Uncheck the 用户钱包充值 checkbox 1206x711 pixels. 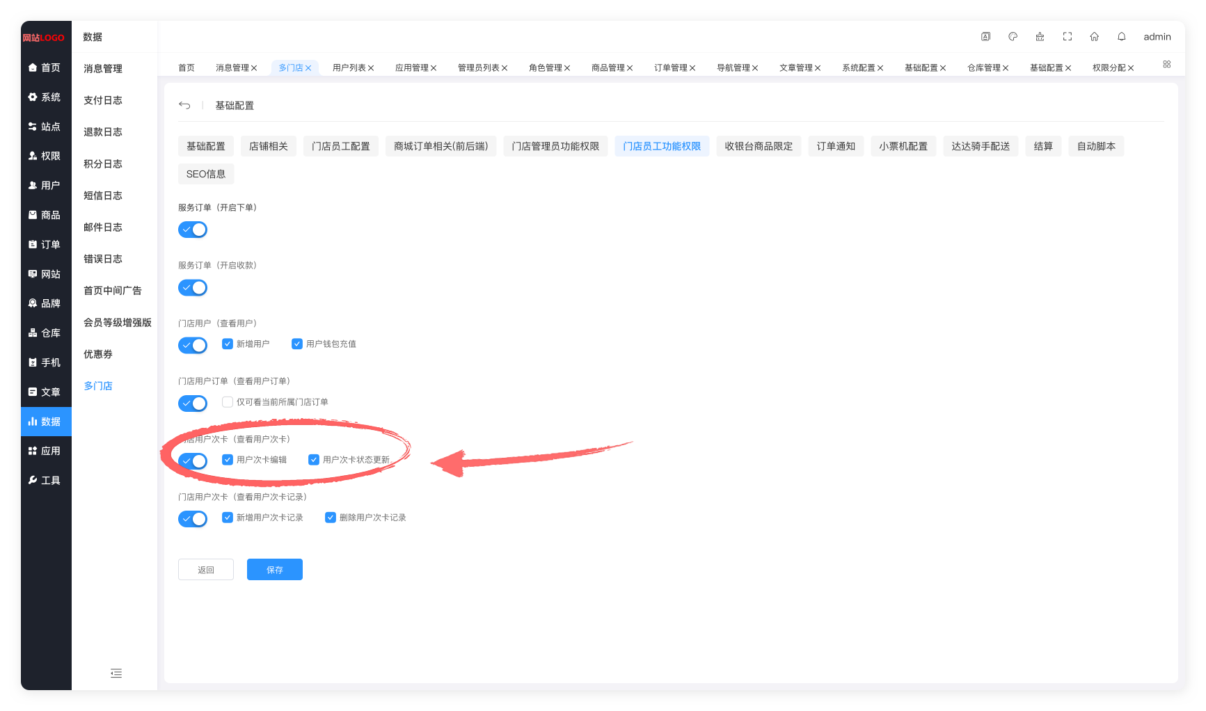coord(297,344)
